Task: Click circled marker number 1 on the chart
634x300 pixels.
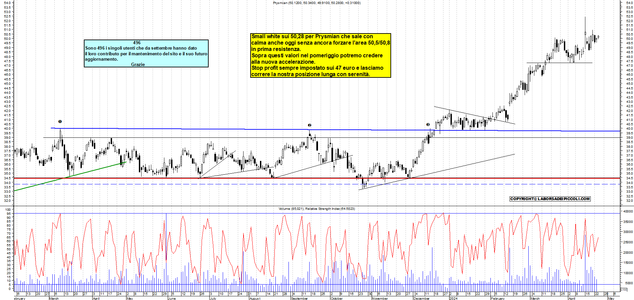Action: pos(60,122)
